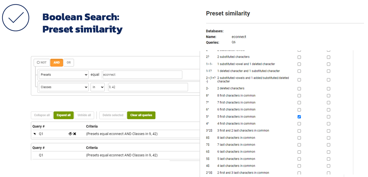Switch to the OR boolean operator
368x177 pixels.
(x=69, y=63)
